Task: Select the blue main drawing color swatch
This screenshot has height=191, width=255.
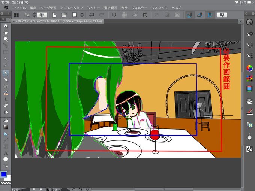Action: tap(4, 175)
